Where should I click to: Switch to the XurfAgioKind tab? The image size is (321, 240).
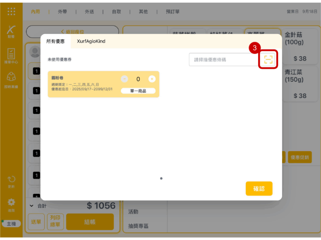coord(91,41)
